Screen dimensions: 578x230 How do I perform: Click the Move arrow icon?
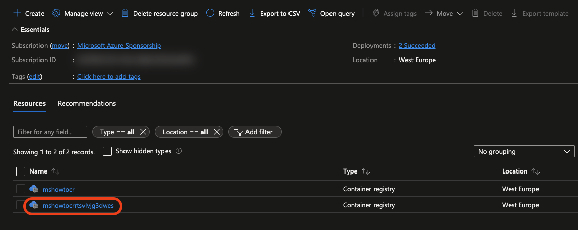click(x=428, y=13)
